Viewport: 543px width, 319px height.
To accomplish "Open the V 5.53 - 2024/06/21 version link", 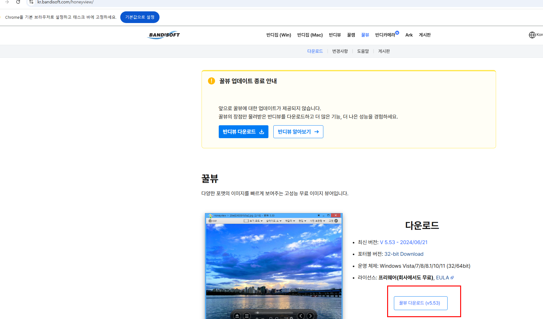I will (404, 242).
